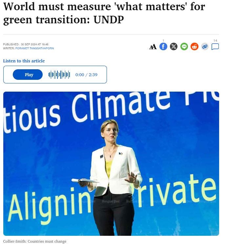Open the AA font size adjuster

153,47
